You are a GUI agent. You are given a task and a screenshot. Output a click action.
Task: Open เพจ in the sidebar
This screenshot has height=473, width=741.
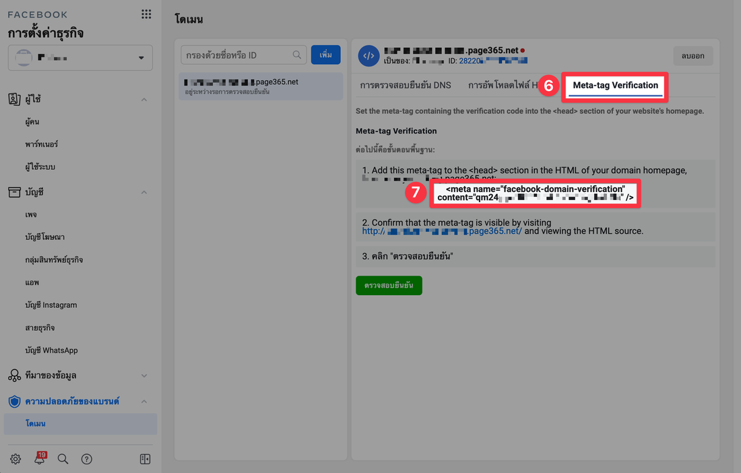(x=31, y=214)
